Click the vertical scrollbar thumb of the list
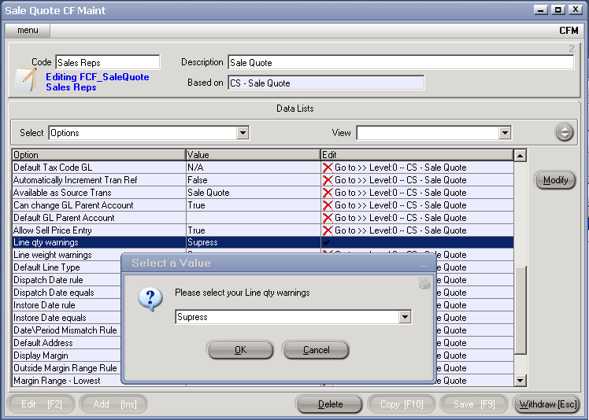The height and width of the screenshot is (420, 589). point(520,310)
